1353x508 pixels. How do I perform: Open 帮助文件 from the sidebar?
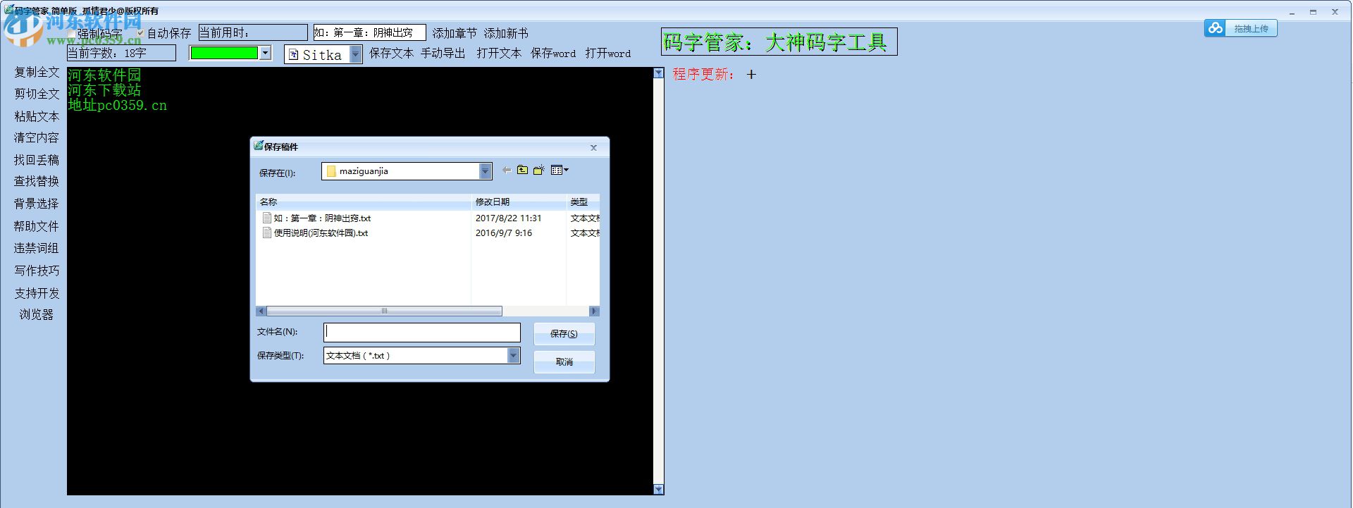coord(37,226)
